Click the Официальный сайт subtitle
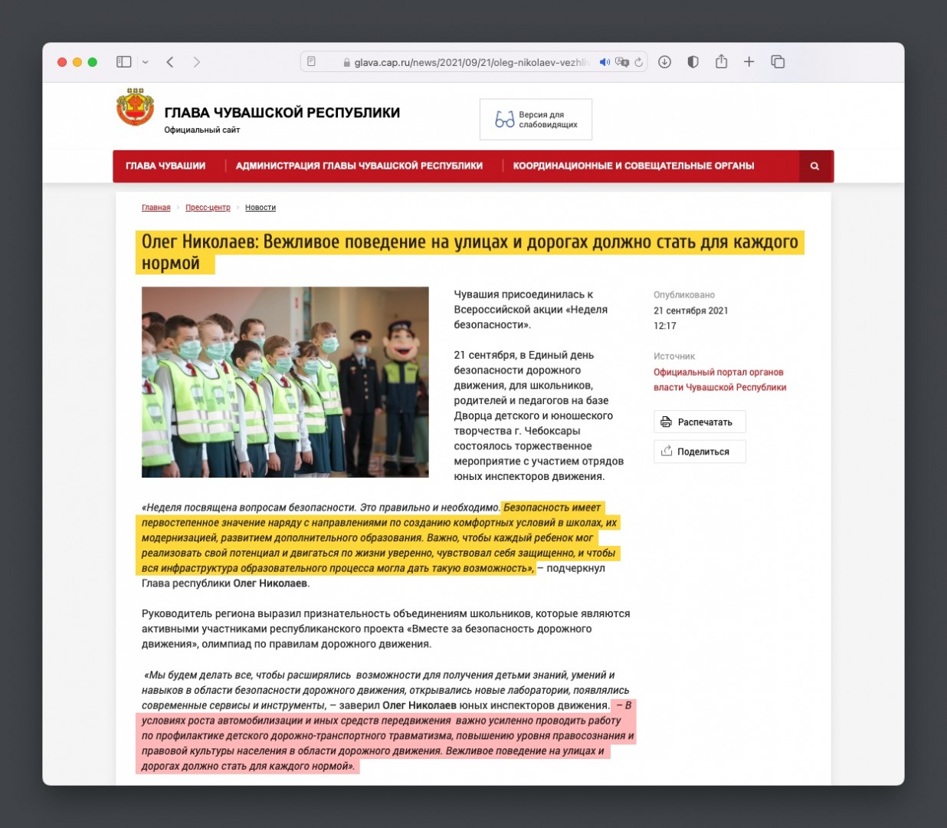This screenshot has width=947, height=828. (x=202, y=130)
